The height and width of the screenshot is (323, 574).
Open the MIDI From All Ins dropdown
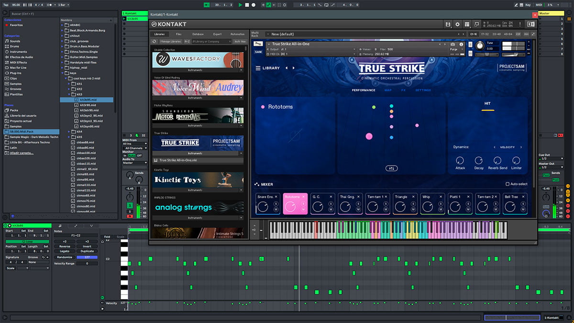[135, 144]
